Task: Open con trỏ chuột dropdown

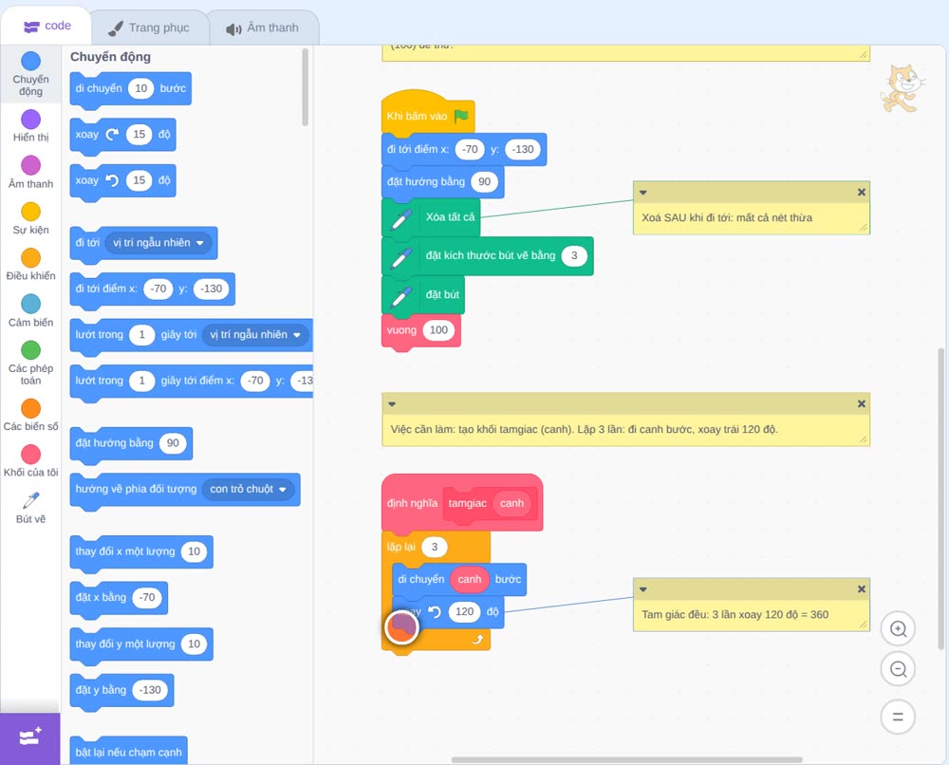Action: 248,489
